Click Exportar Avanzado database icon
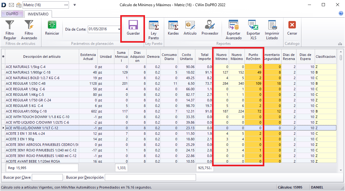The image size is (345, 191). [x=233, y=30]
